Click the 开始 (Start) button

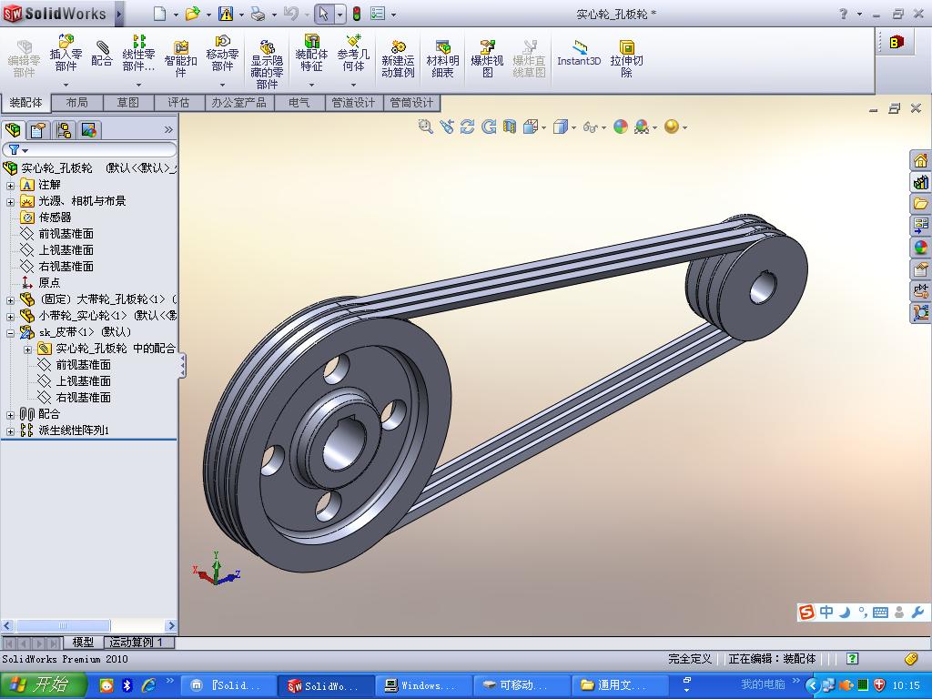click(x=44, y=684)
